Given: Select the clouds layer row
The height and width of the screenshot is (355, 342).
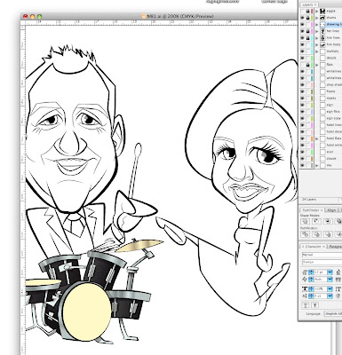Looking at the screenshot, I should coord(321,159).
